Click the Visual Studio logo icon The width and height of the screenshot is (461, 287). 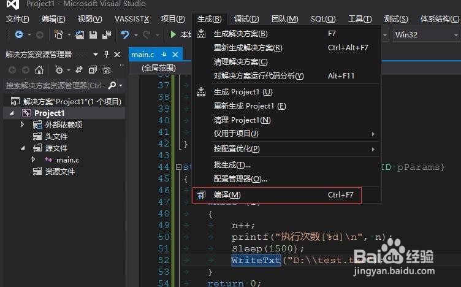13,4
